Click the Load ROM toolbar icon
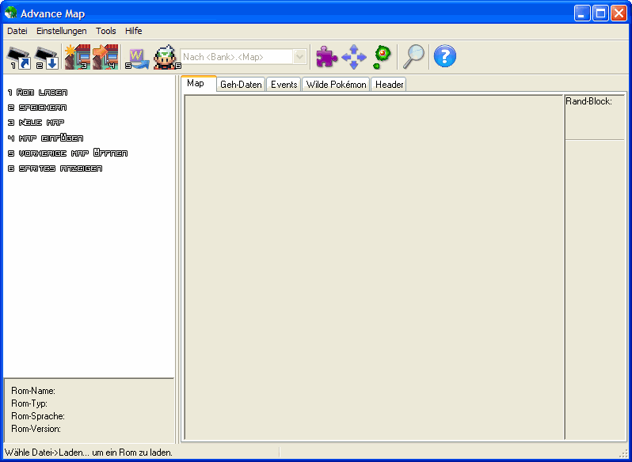 [x=19, y=58]
